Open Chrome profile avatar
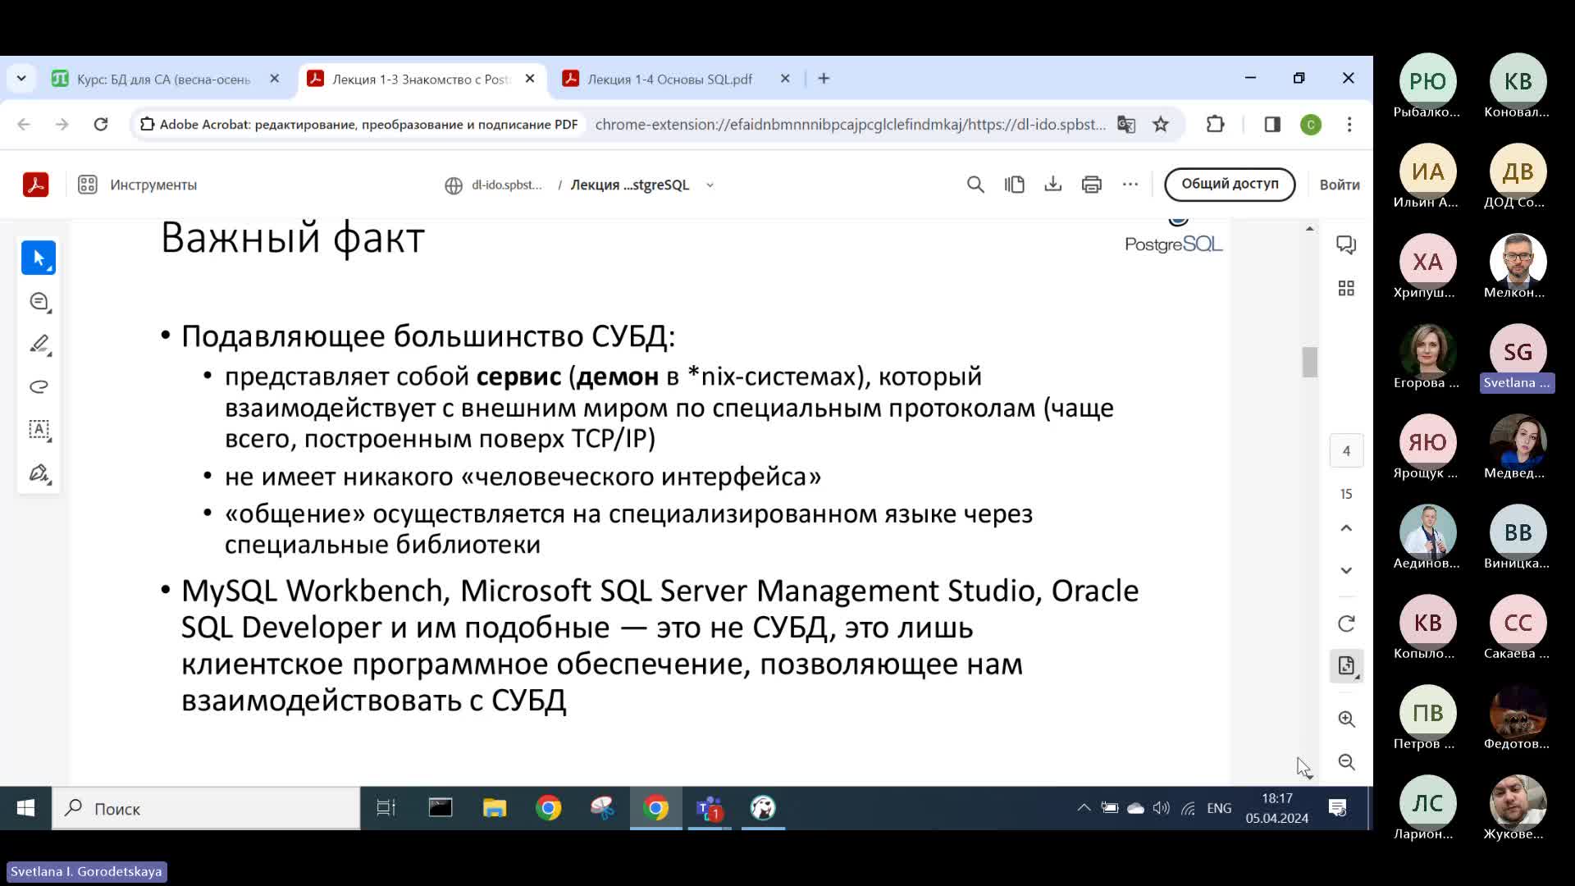Image resolution: width=1575 pixels, height=886 pixels. (1311, 125)
